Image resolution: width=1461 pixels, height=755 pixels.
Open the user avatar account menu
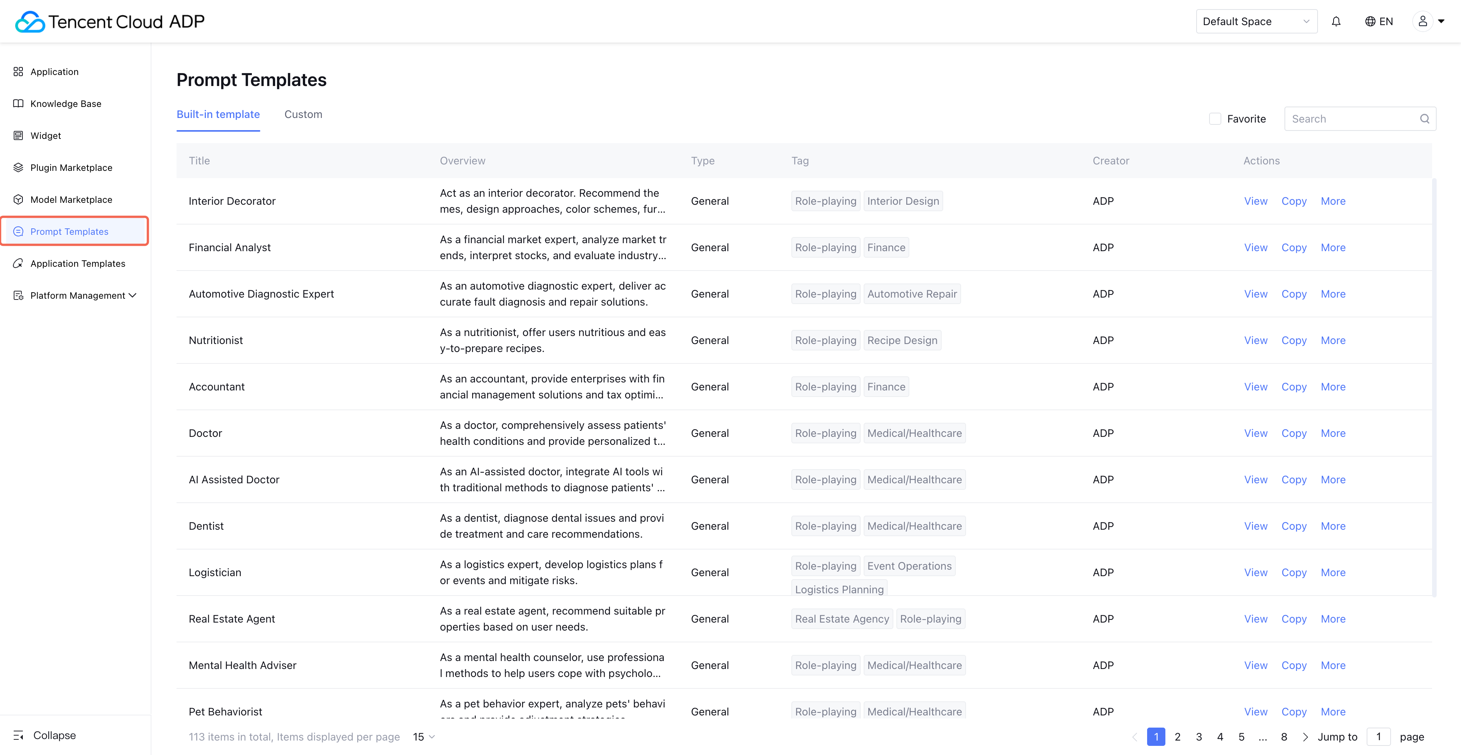pos(1423,22)
